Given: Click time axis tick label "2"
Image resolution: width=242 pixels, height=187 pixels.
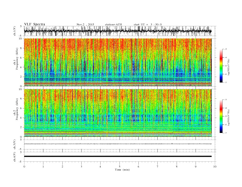Looking at the screenshot, I should point(62,167).
